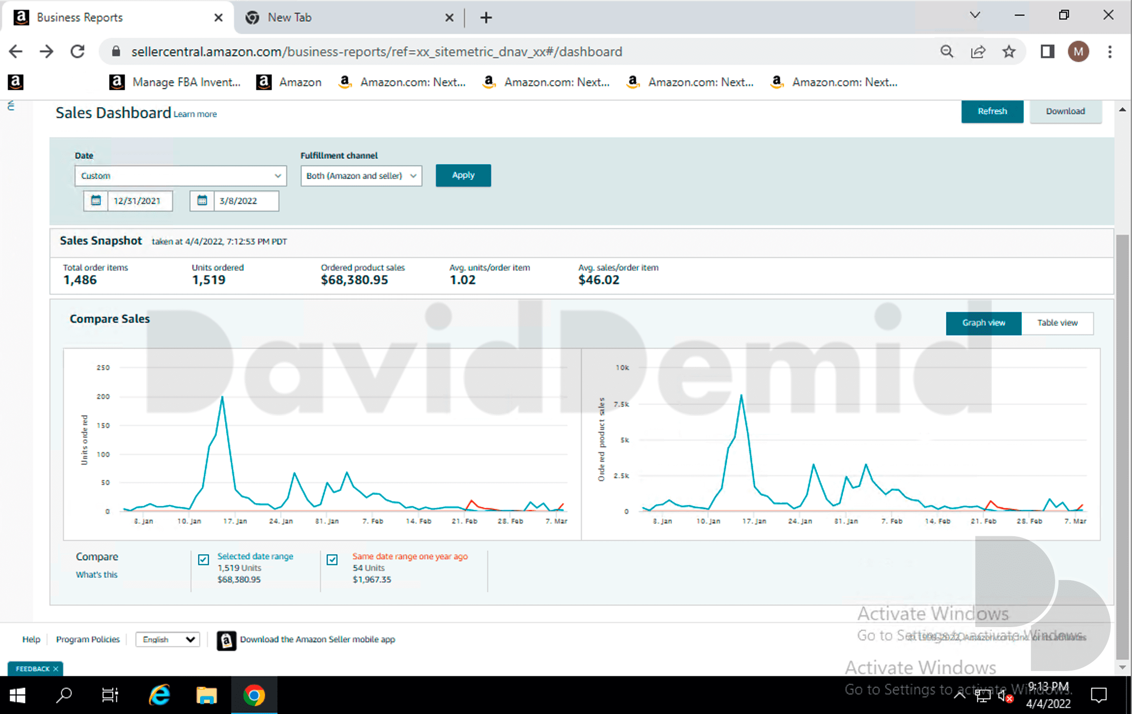Click the first Amazon bookmark icon

[x=15, y=82]
